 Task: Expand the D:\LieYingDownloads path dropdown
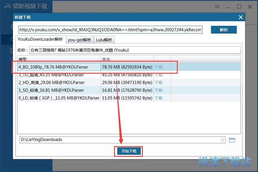pos(222,140)
